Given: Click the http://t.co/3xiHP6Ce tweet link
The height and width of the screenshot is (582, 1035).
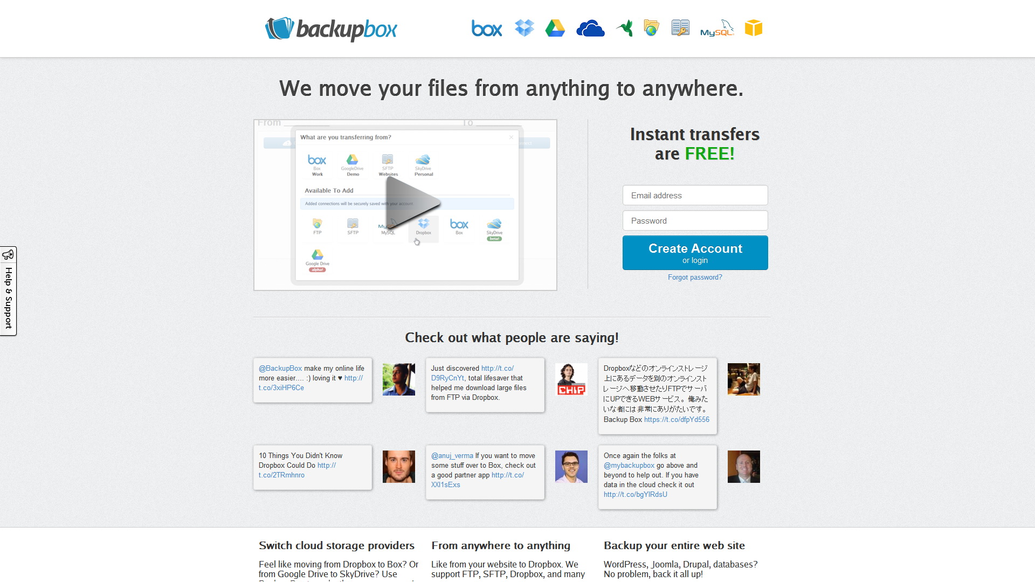Looking at the screenshot, I should coord(281,387).
